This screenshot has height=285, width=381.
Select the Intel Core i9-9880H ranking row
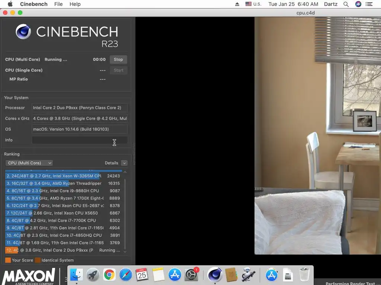point(63,191)
